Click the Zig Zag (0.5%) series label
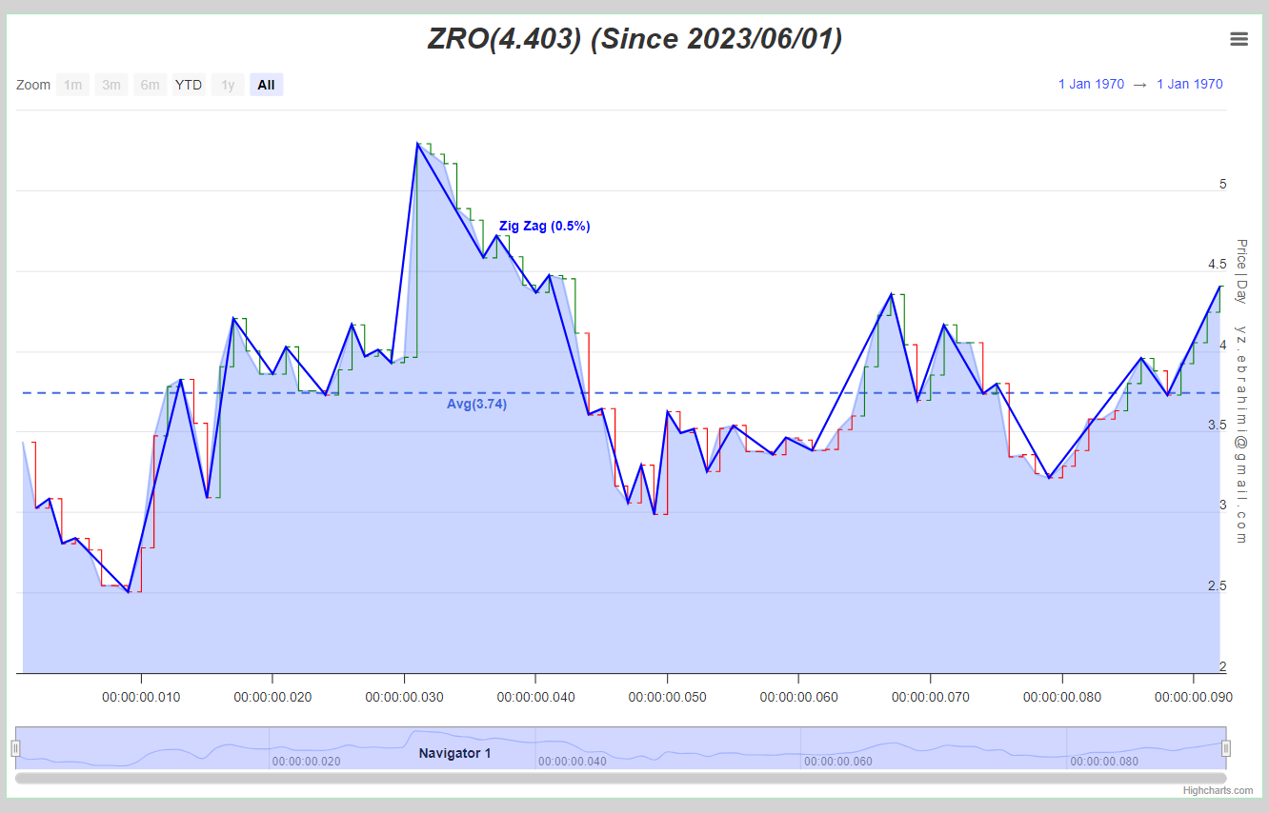The width and height of the screenshot is (1269, 813). click(545, 227)
